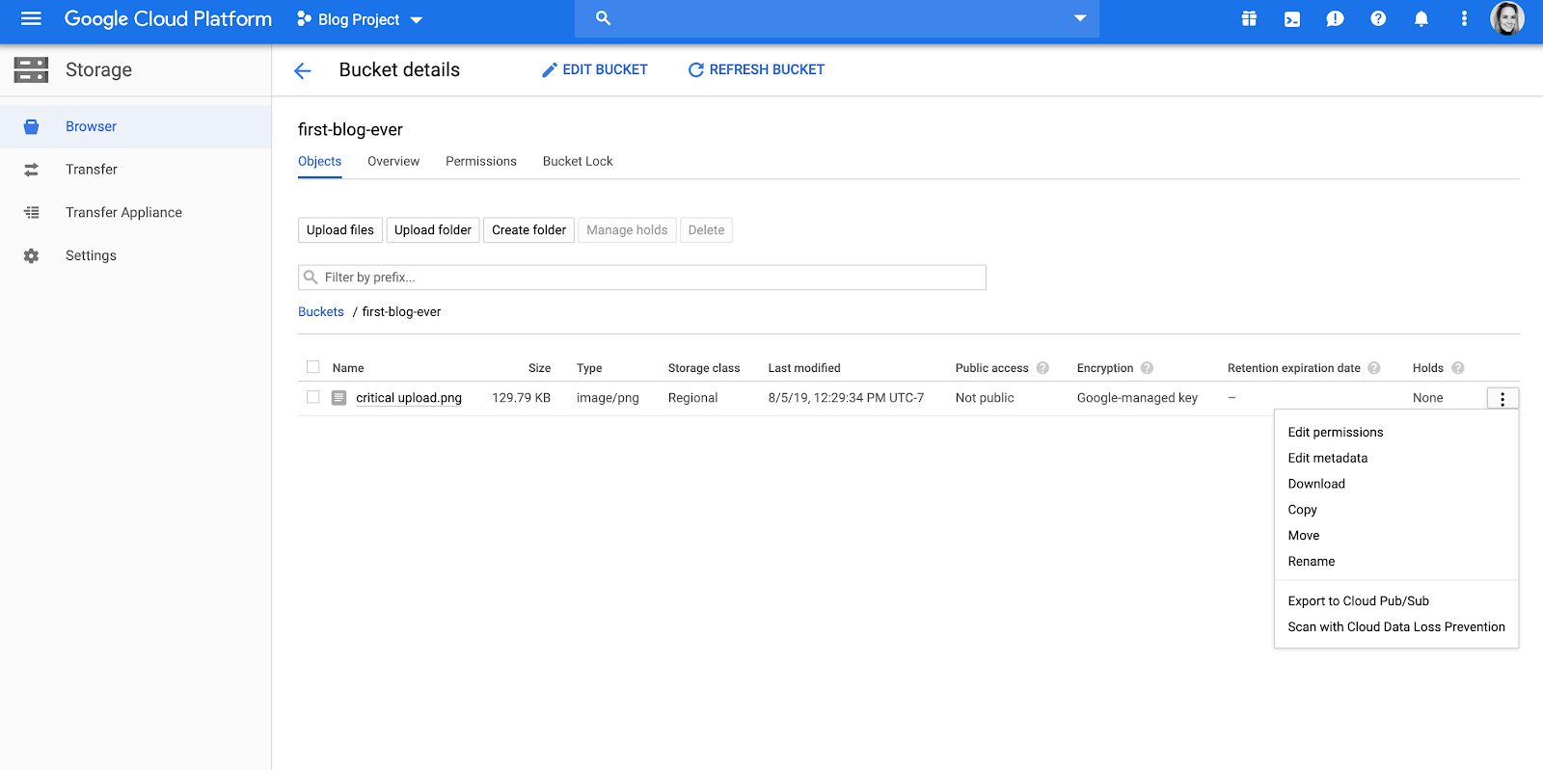Click the Transfer arrows icon in sidebar

click(x=31, y=170)
